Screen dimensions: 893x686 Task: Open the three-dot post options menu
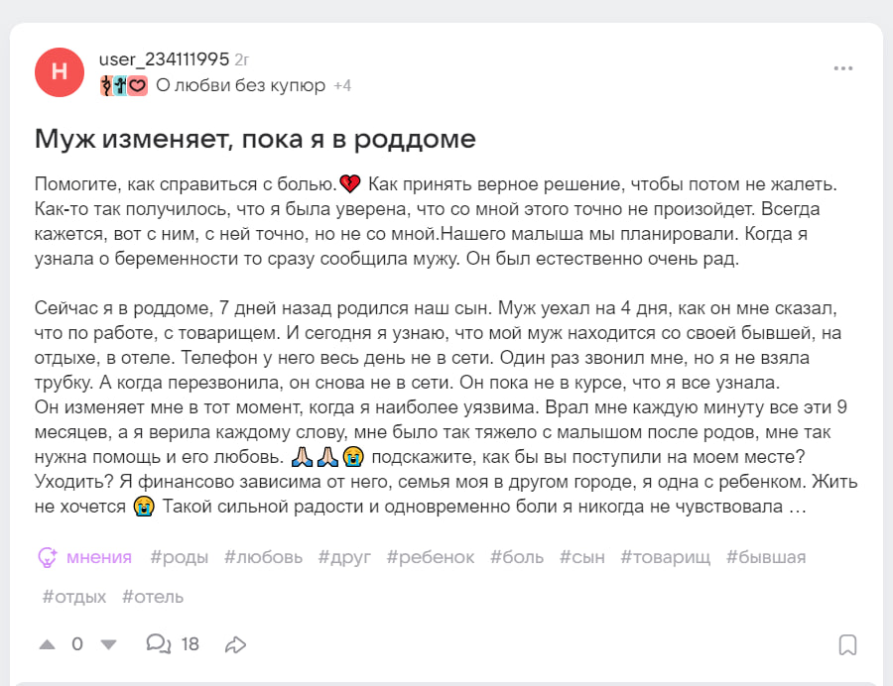coord(843,68)
